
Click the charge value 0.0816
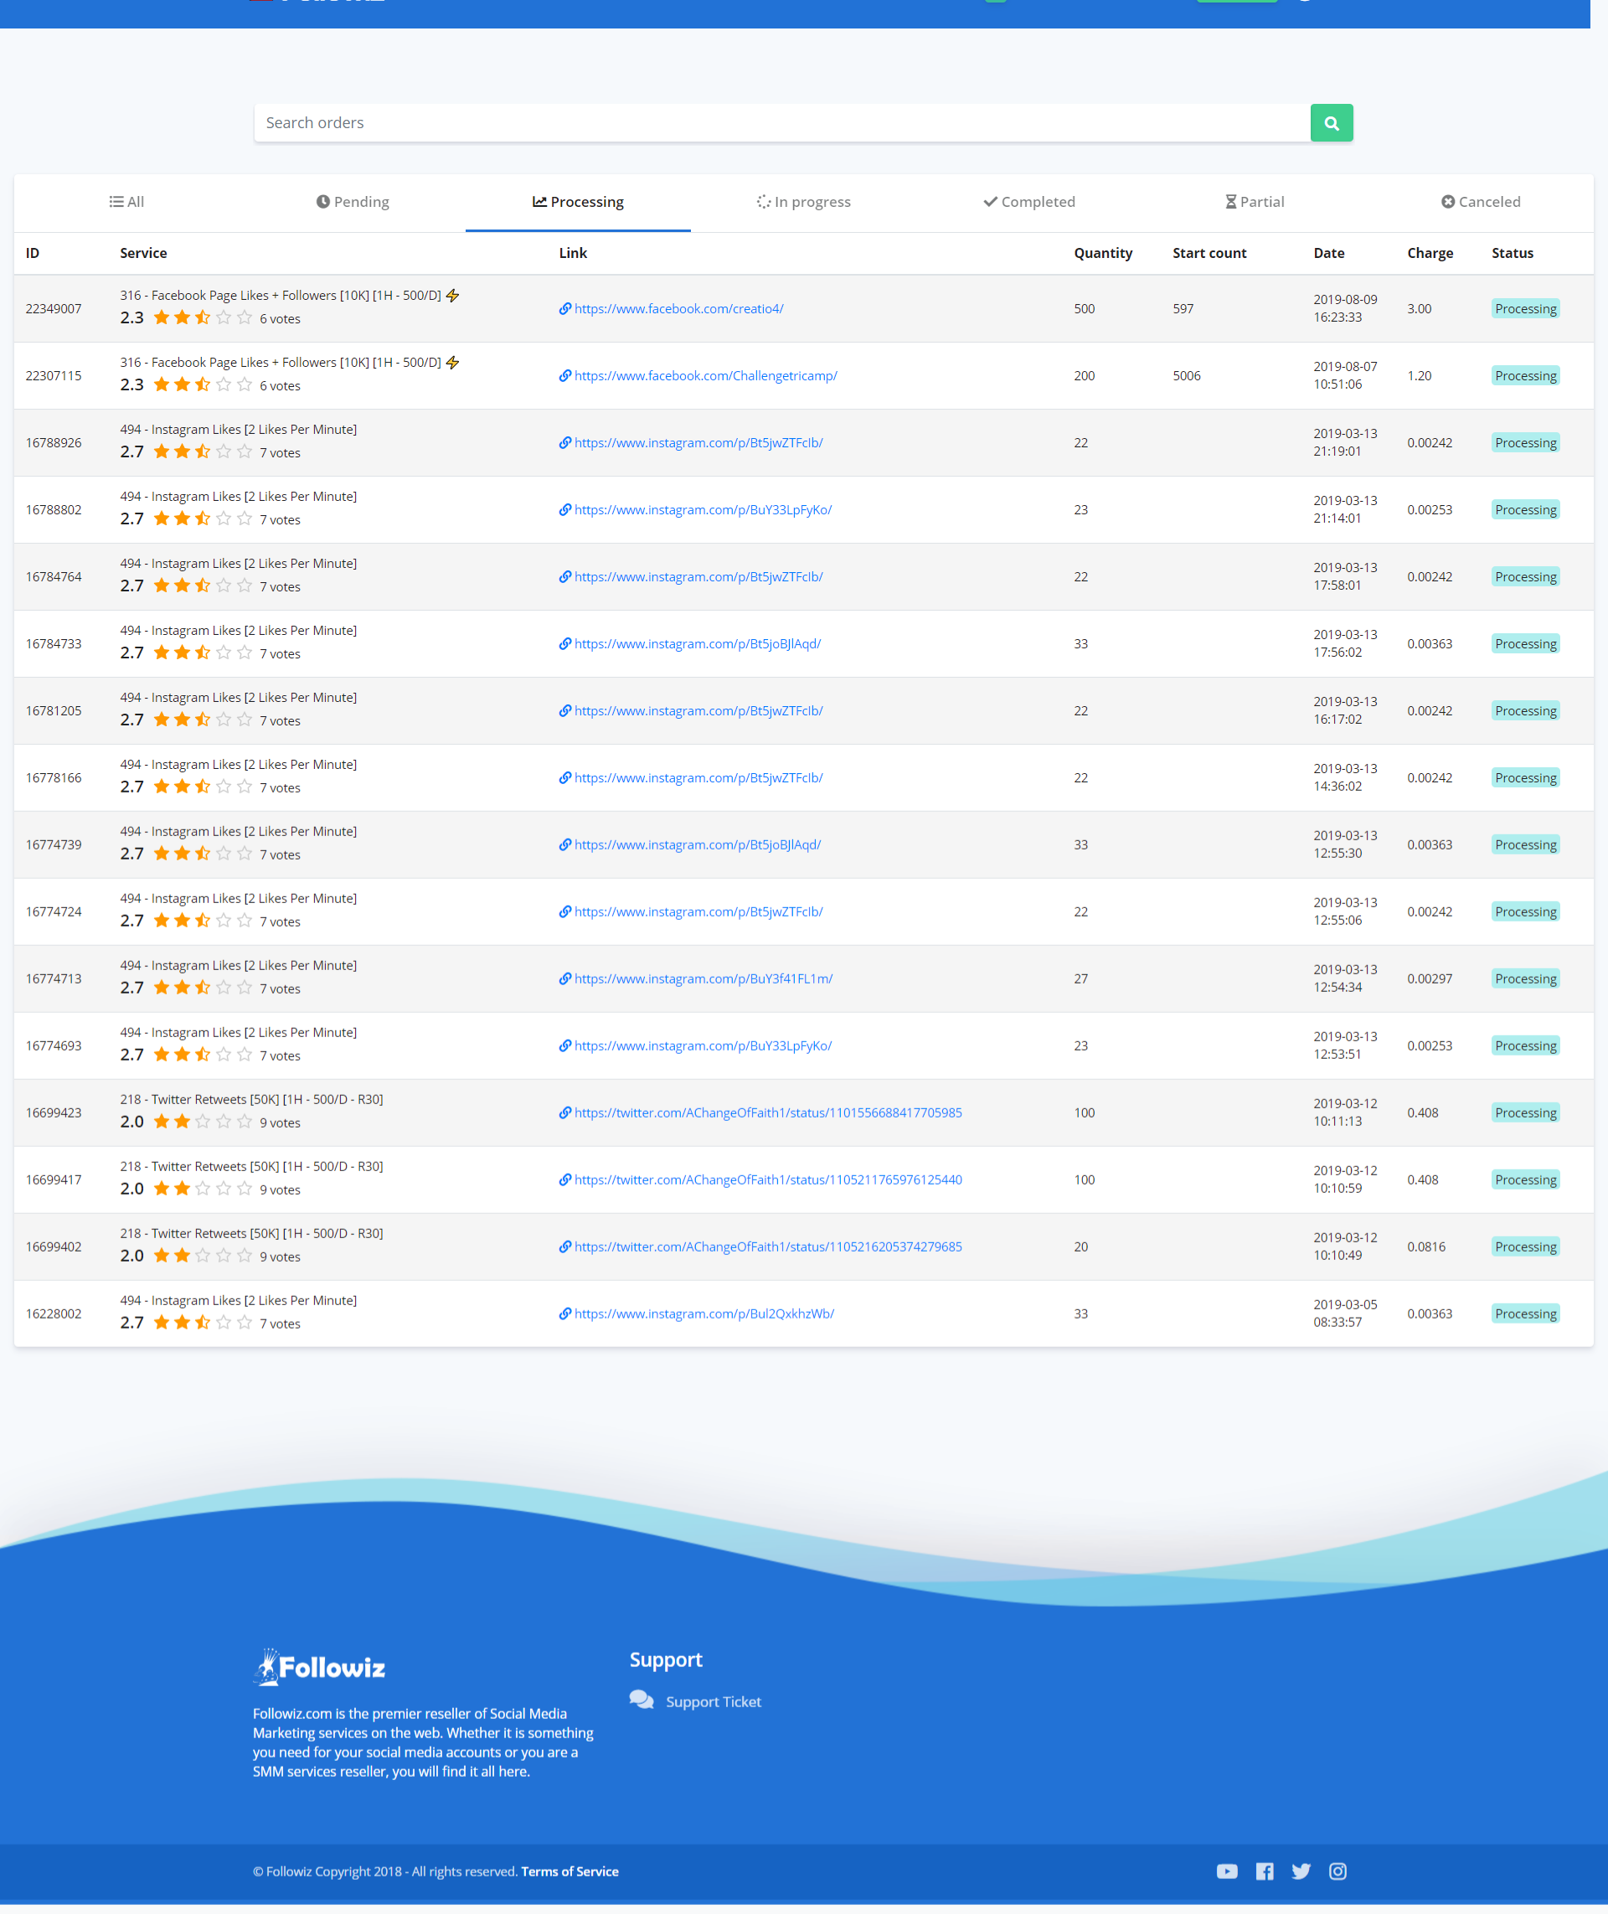coord(1425,1246)
